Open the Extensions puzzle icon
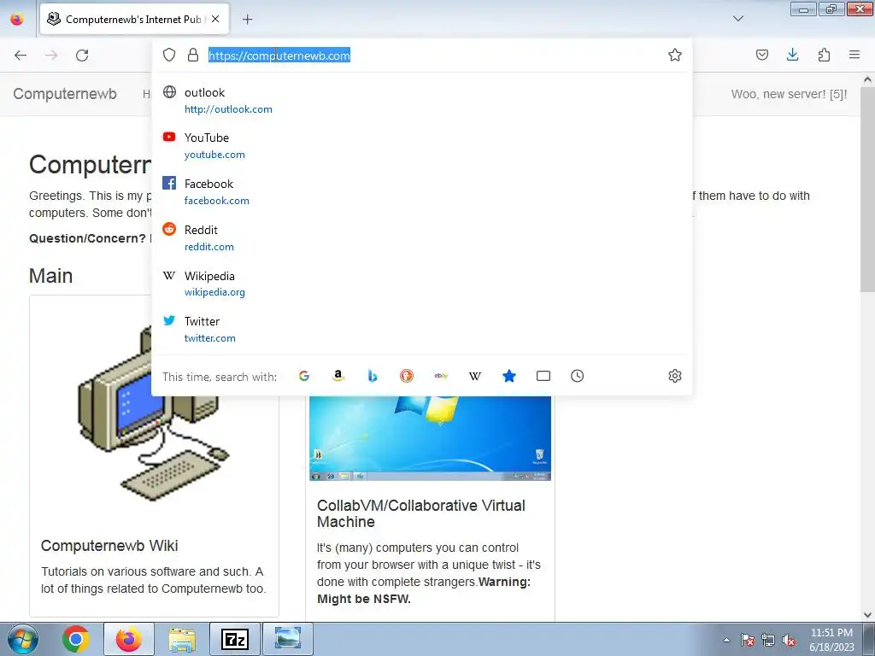 [x=824, y=55]
